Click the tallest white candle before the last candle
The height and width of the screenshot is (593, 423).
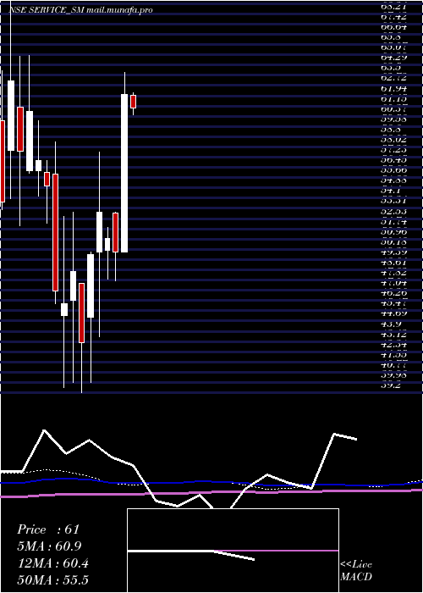[x=124, y=173]
